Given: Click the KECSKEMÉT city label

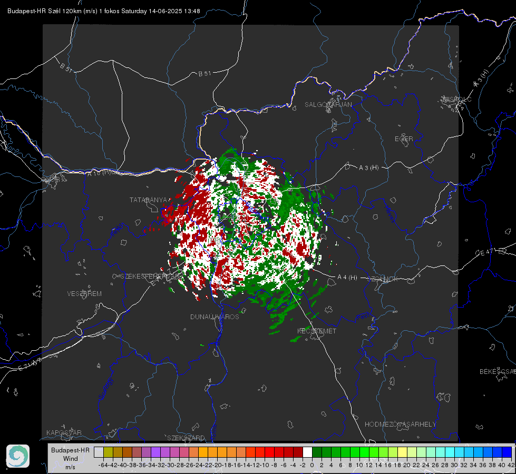Looking at the screenshot, I should point(317,331).
